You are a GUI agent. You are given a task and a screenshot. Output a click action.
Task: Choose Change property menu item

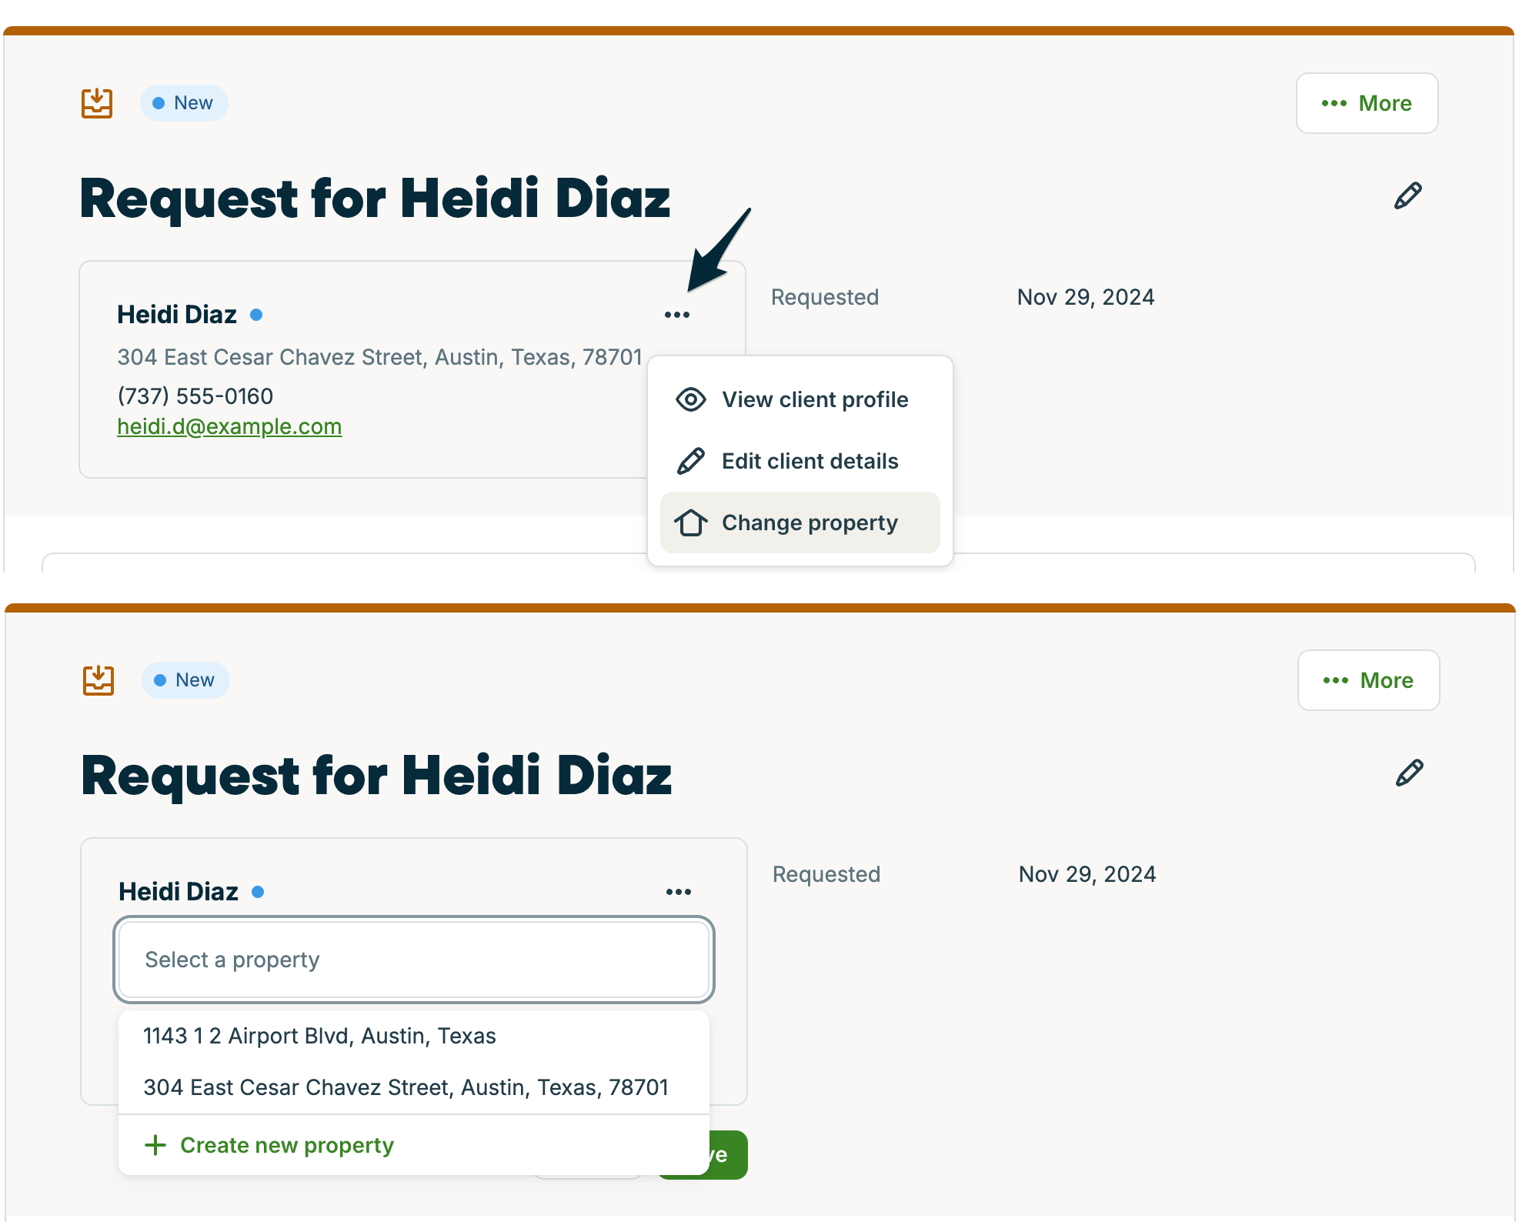click(810, 523)
